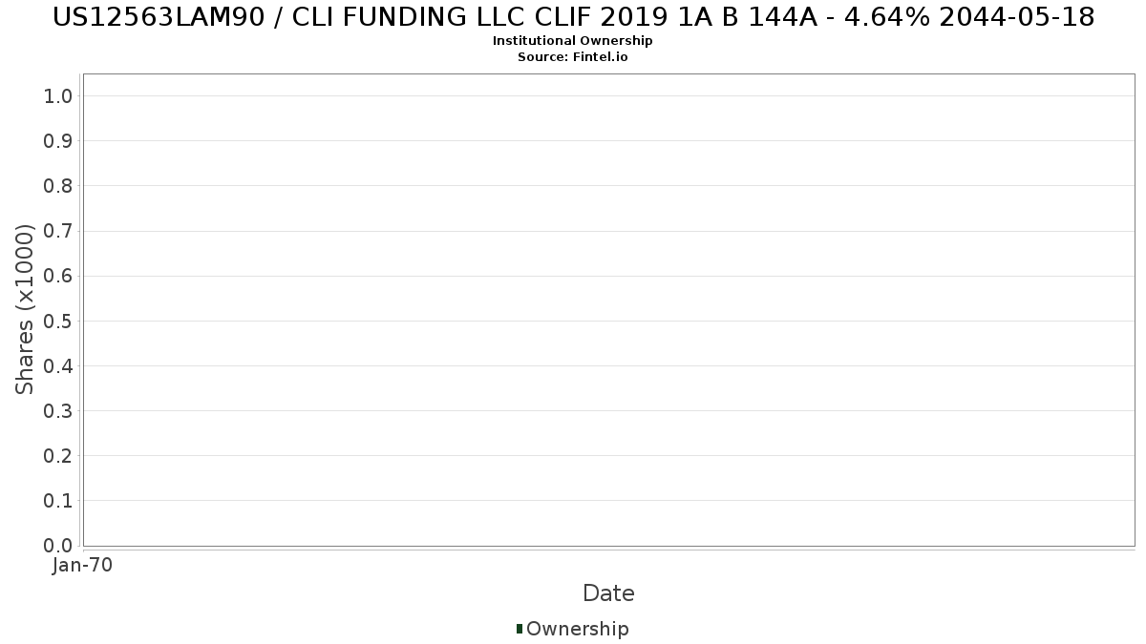1146x644 pixels.
Task: Select the 0.2 y-axis tick label
Action: click(58, 455)
